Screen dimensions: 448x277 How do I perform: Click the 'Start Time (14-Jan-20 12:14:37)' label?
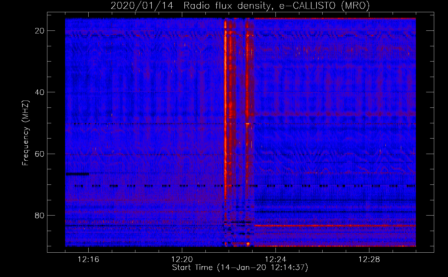coord(240,268)
